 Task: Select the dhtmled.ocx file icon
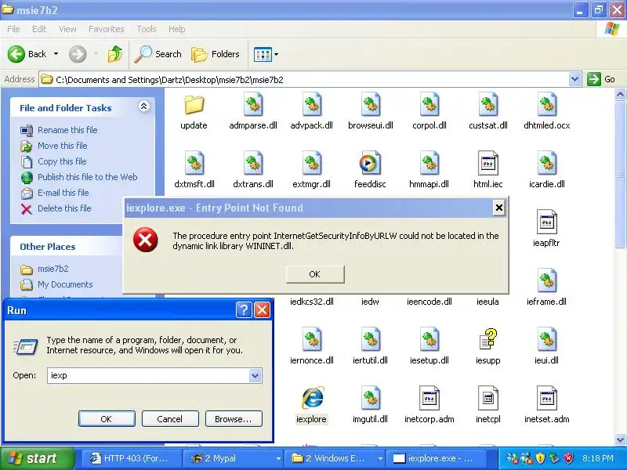coord(546,105)
